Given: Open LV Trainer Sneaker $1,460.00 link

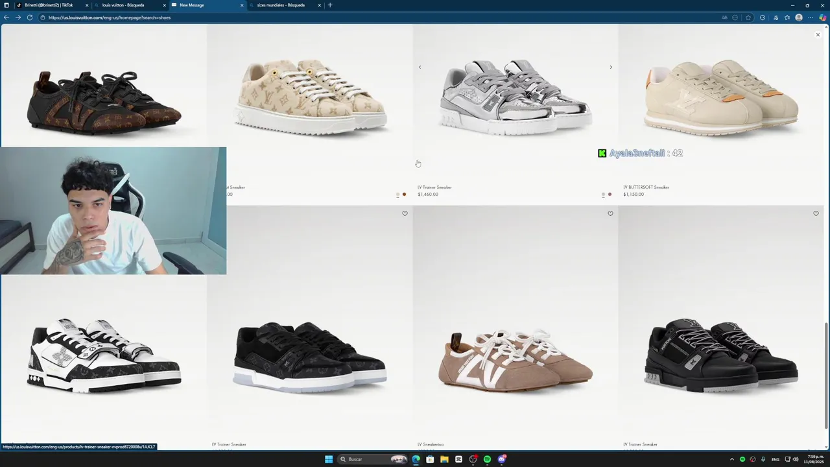Looking at the screenshot, I should click(434, 187).
